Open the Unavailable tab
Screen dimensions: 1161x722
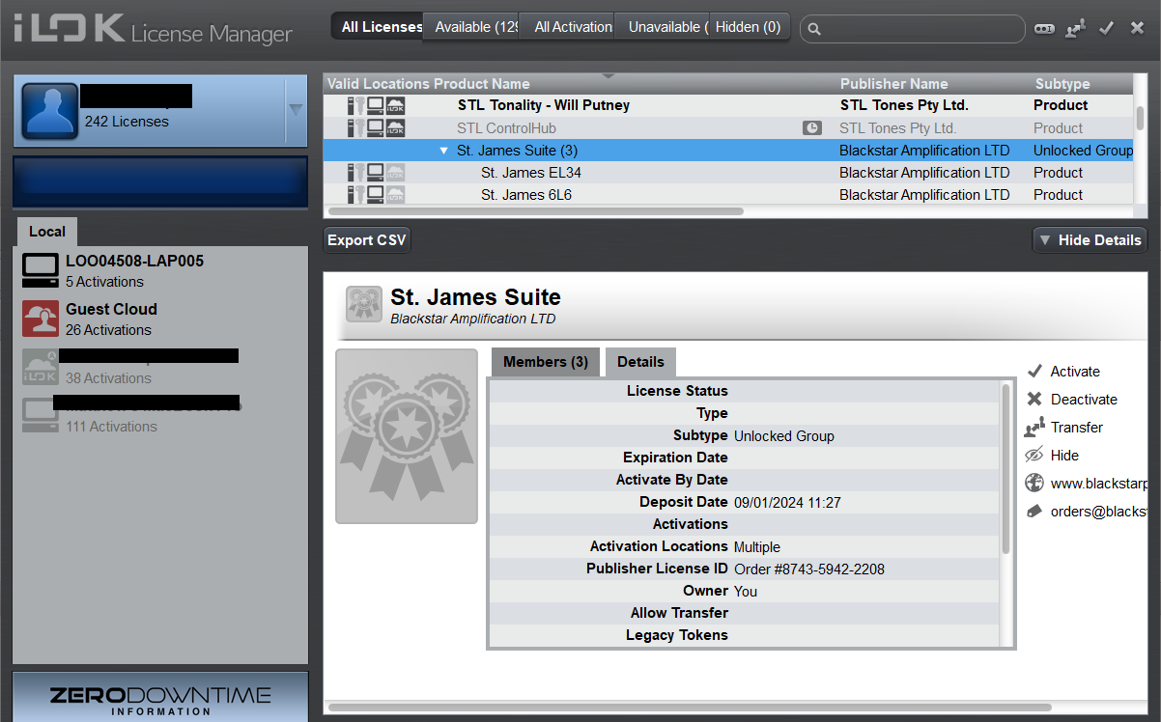coord(662,27)
